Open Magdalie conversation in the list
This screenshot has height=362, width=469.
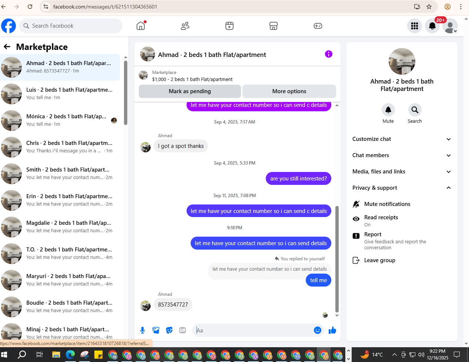pyautogui.click(x=60, y=227)
